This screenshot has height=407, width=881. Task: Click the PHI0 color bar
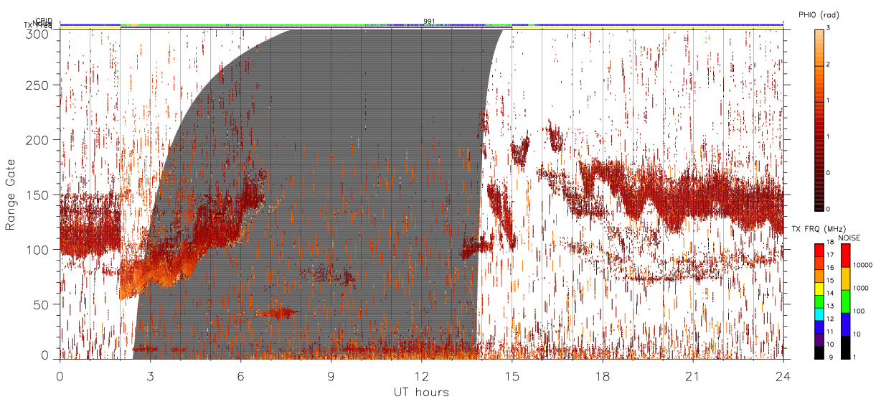[819, 119]
